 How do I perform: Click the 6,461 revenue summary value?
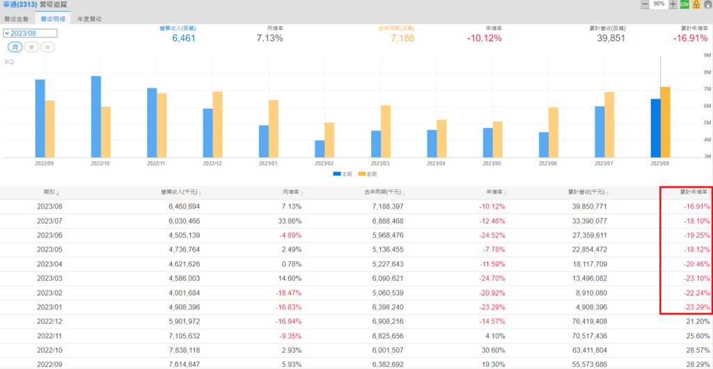(184, 38)
